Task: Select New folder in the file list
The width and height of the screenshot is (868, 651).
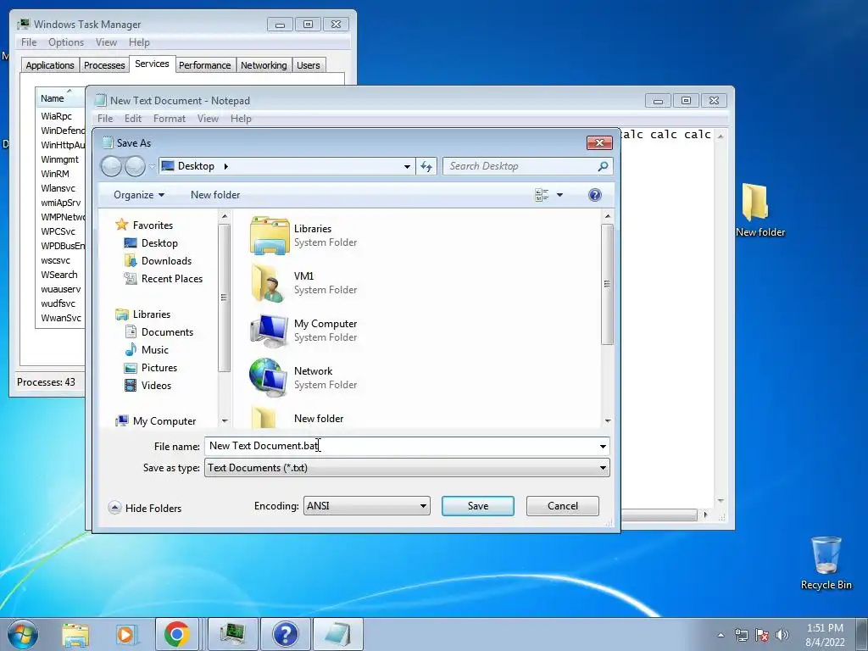Action: pyautogui.click(x=319, y=419)
